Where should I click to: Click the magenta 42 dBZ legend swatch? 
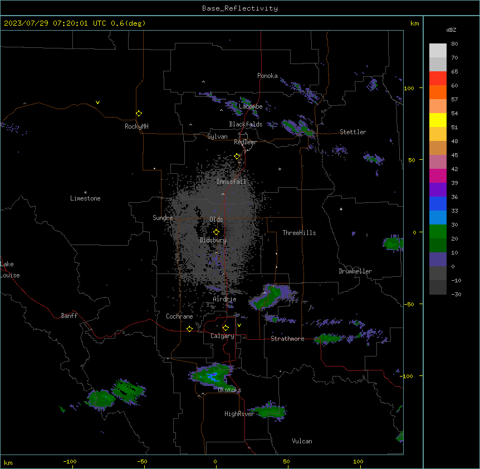[438, 175]
